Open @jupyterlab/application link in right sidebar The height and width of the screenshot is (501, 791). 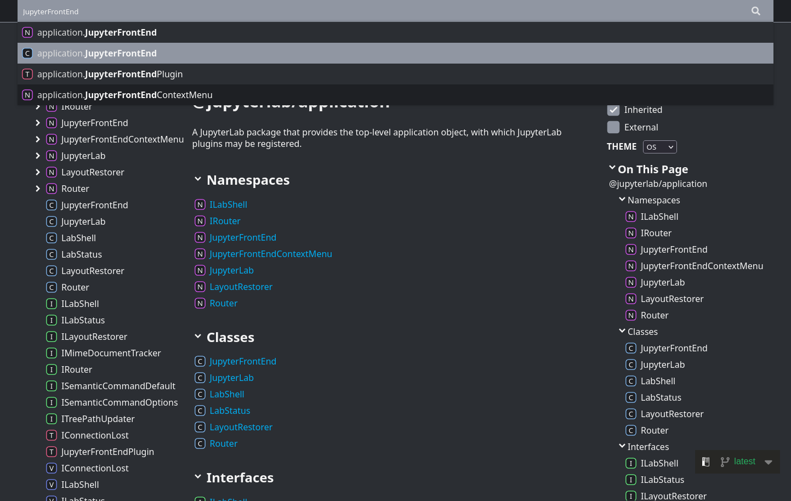pyautogui.click(x=658, y=184)
